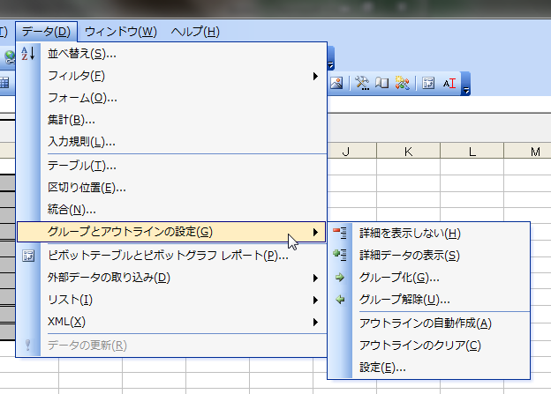The image size is (551, 394).
Task: Click the globe icon on the left toolbar
Action: coord(10,57)
